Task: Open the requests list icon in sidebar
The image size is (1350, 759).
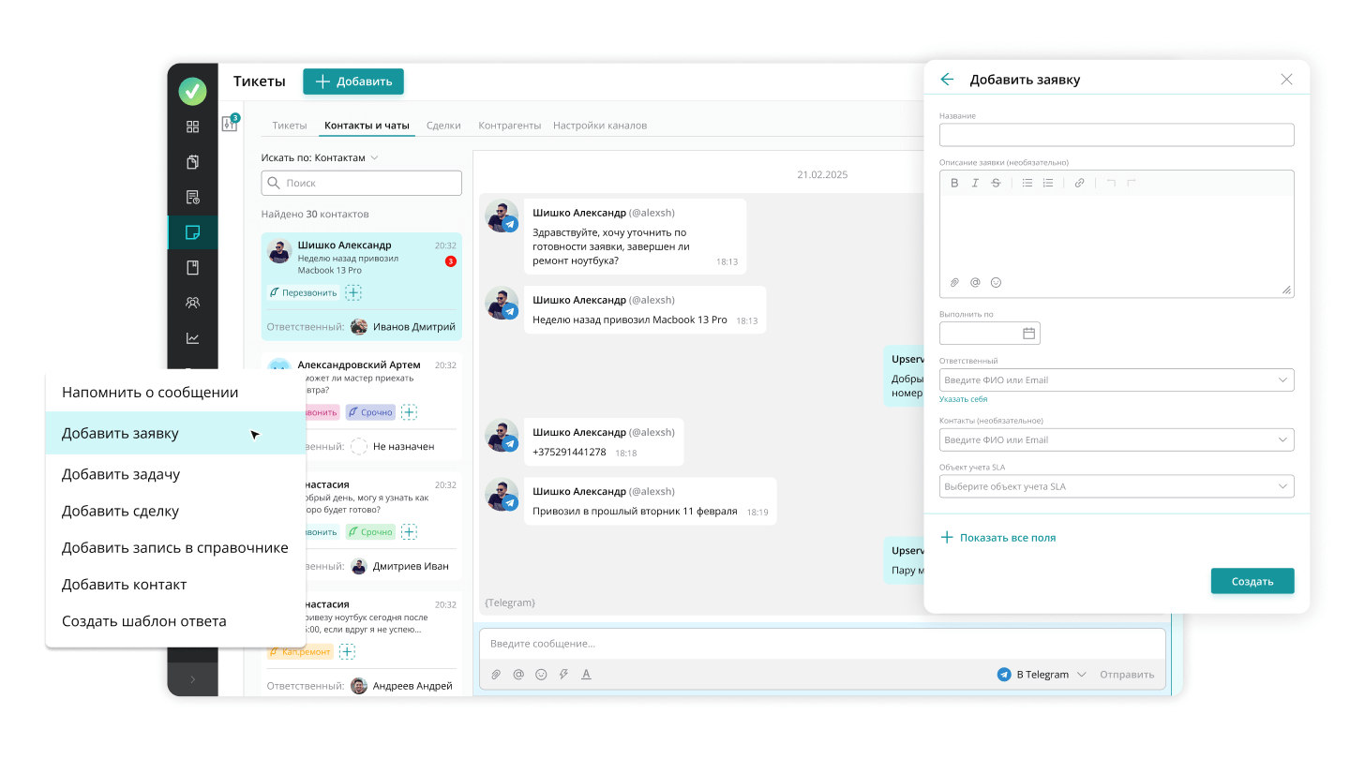Action: tap(192, 197)
